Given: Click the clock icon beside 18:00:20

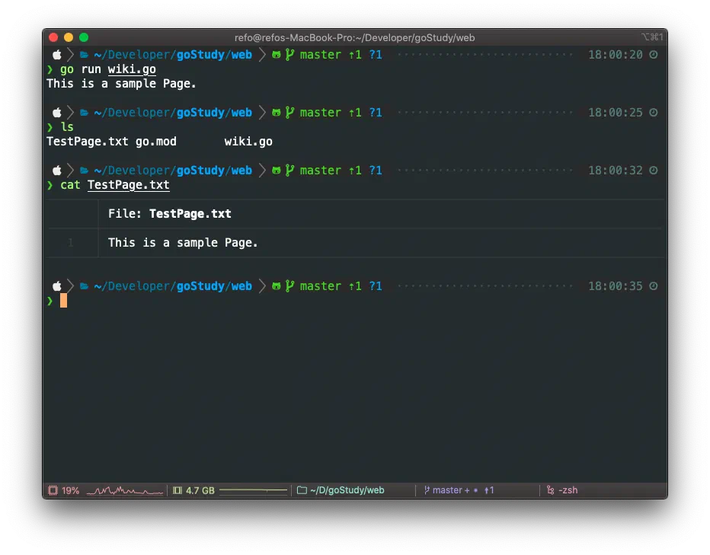Looking at the screenshot, I should pyautogui.click(x=653, y=55).
